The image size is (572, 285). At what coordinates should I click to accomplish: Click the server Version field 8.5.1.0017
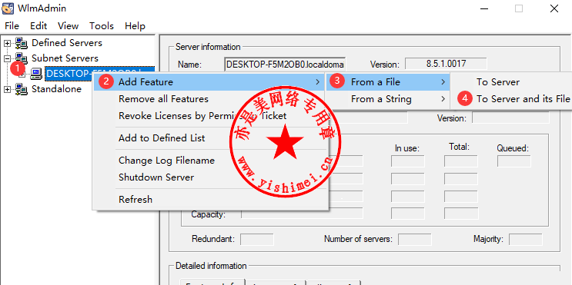pyautogui.click(x=446, y=64)
